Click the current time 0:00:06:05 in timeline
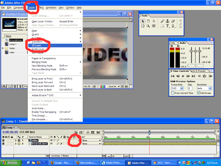Image resolution: width=221 pixels, height=166 pixels. 10,132
